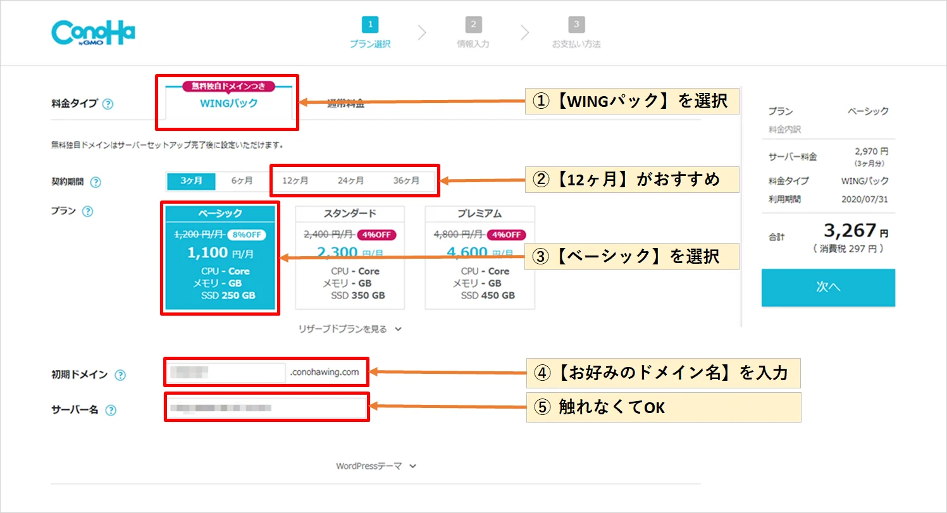Click step 3 お支払い方法 indicator

point(576,33)
